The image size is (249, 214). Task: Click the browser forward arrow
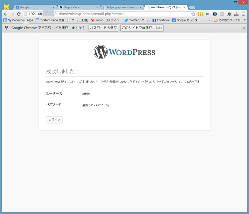[x=12, y=14]
